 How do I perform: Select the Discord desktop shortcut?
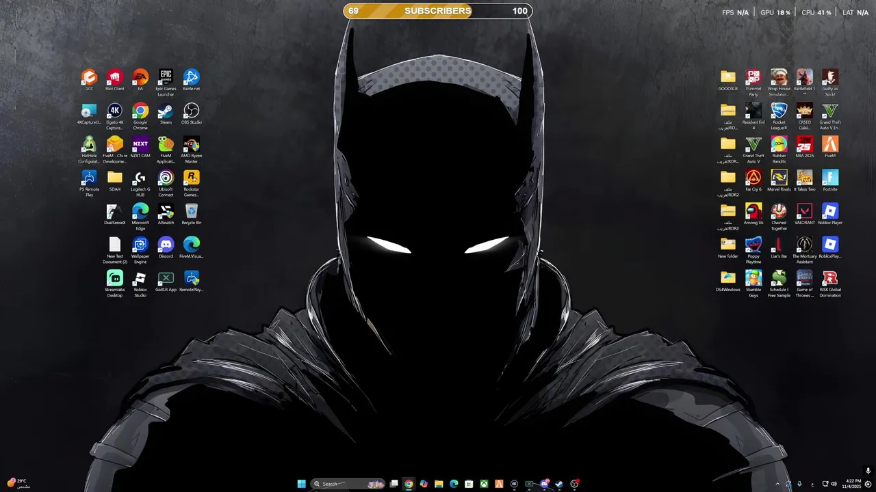coord(166,248)
